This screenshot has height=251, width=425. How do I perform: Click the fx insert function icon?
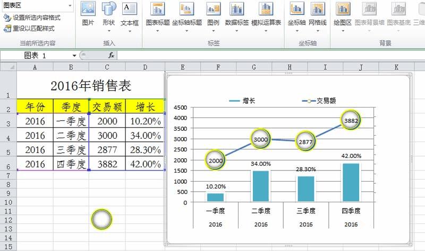tap(111, 56)
